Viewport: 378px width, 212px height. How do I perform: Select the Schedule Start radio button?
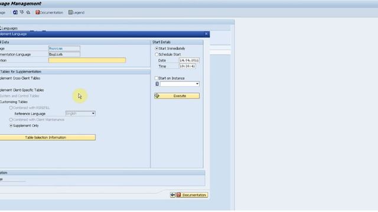point(157,55)
